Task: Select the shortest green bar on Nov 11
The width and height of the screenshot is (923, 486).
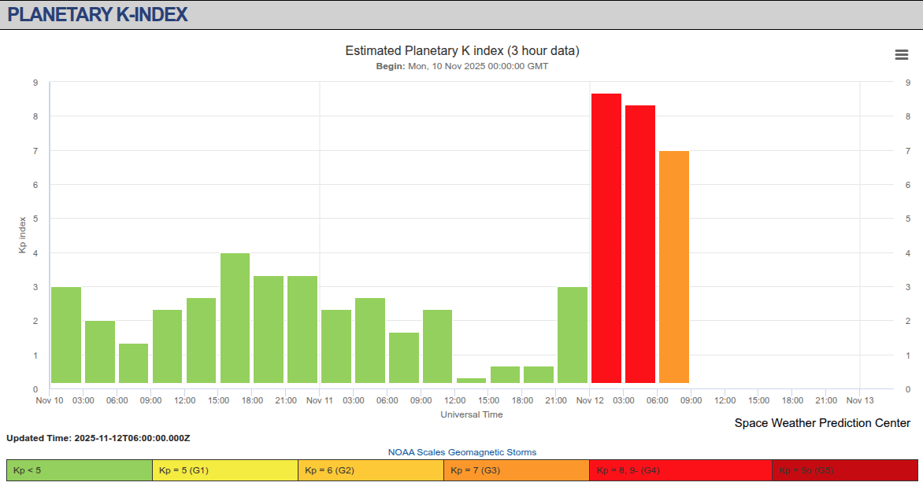Action: [x=471, y=381]
